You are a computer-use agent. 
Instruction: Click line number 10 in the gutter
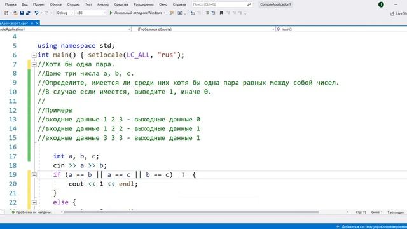13,92
